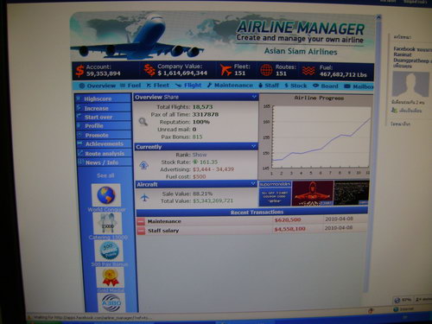The width and height of the screenshot is (432, 324).
Task: Click the magnifier icon in Overview panel
Action: coord(143,122)
